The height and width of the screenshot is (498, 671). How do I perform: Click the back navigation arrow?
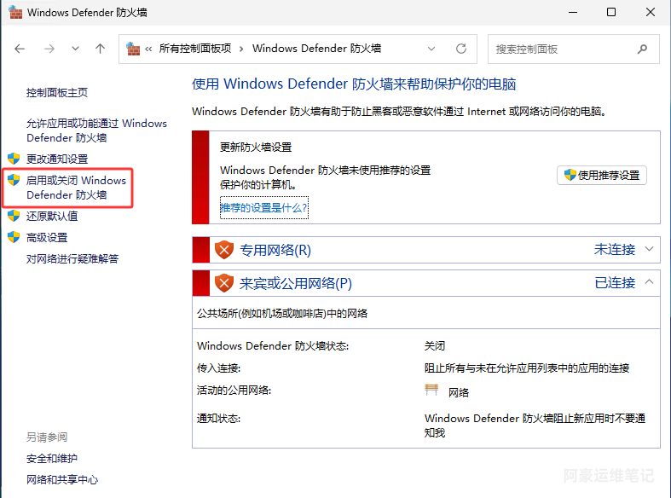[20, 49]
